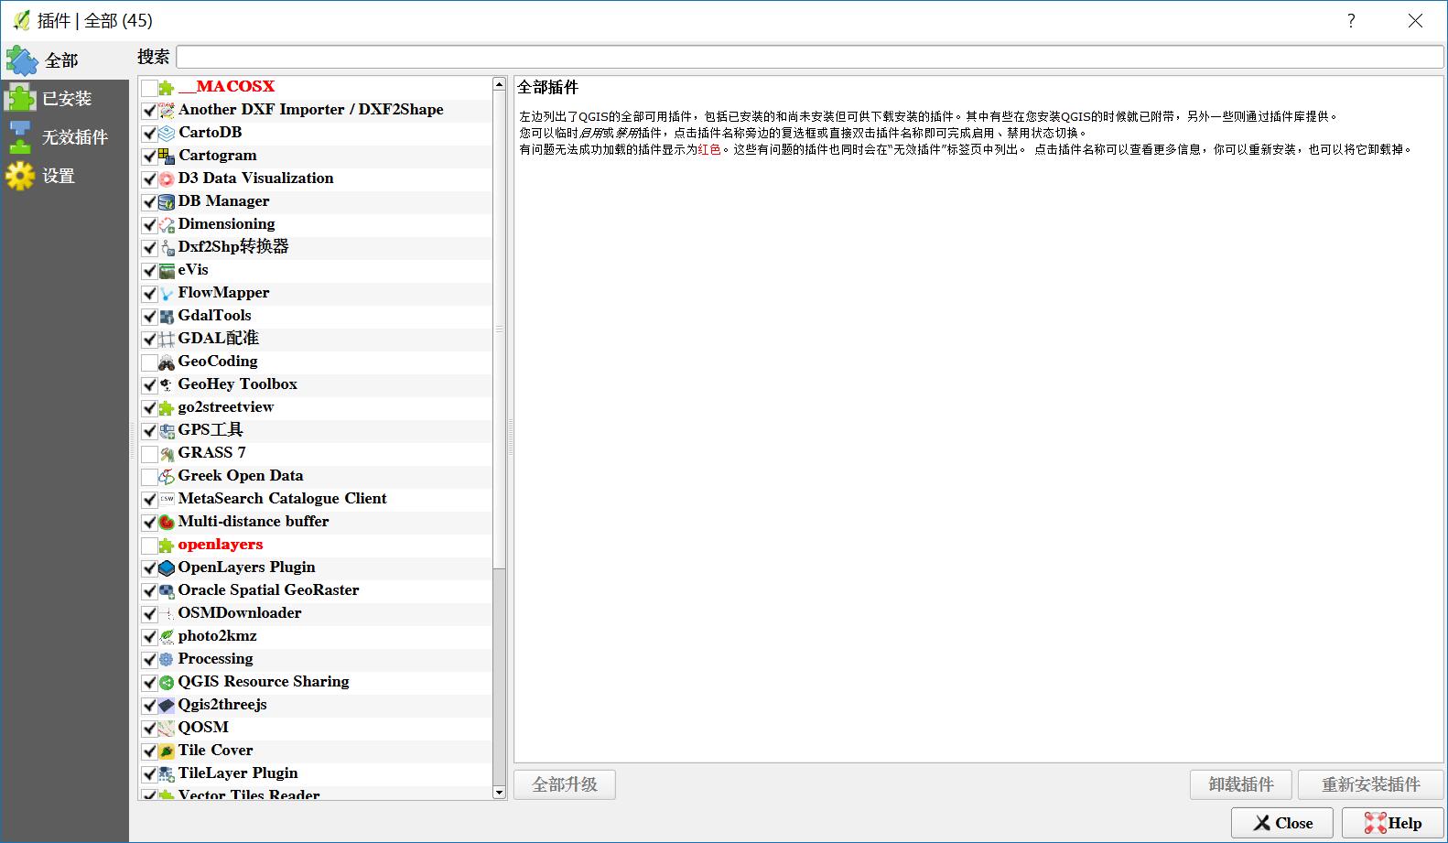Image resolution: width=1448 pixels, height=843 pixels.
Task: Open the 无效插件 (Invalid) tab
Action: (x=64, y=137)
